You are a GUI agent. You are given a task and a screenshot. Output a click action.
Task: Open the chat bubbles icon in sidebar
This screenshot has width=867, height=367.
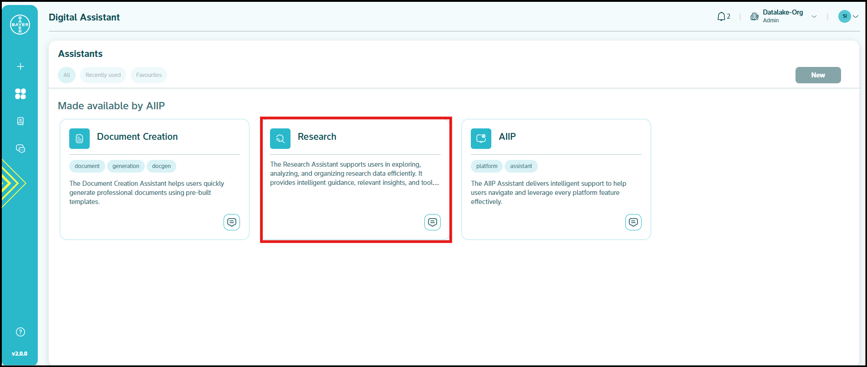tap(20, 149)
